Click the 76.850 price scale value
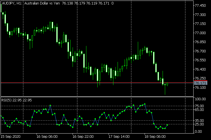The image size is (211, 140). tap(200, 42)
